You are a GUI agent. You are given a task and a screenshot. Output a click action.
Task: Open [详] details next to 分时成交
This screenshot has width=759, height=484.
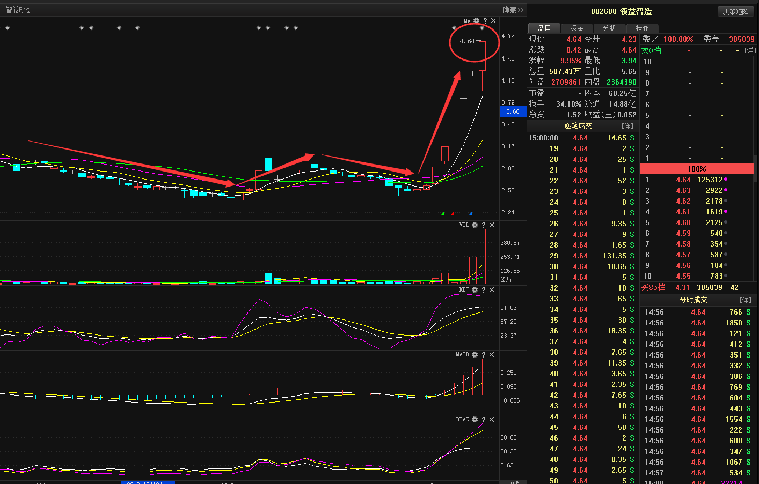[x=746, y=300]
